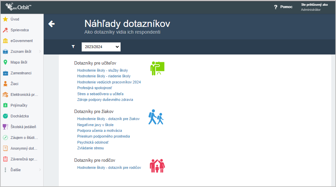336x187 pixels.
Task: Open Stres a sebadôvera u učiteľa
Action: pos(100,94)
